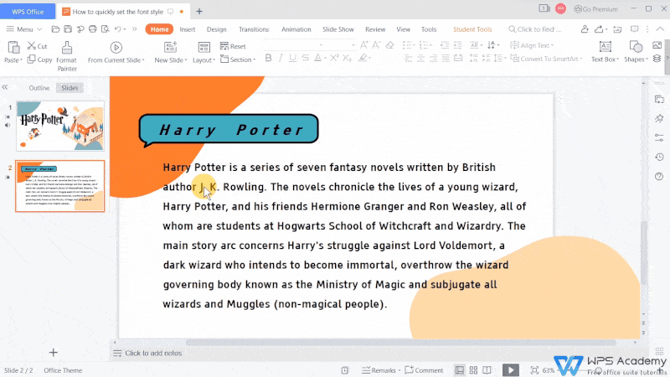Click the Shapes icon
Screen dimensions: 670x377
coord(636,47)
